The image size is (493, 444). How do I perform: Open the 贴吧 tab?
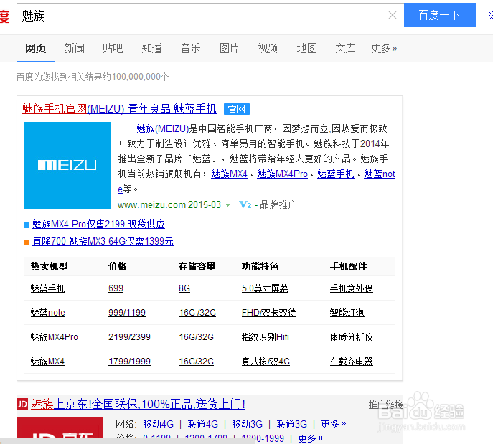(x=113, y=48)
